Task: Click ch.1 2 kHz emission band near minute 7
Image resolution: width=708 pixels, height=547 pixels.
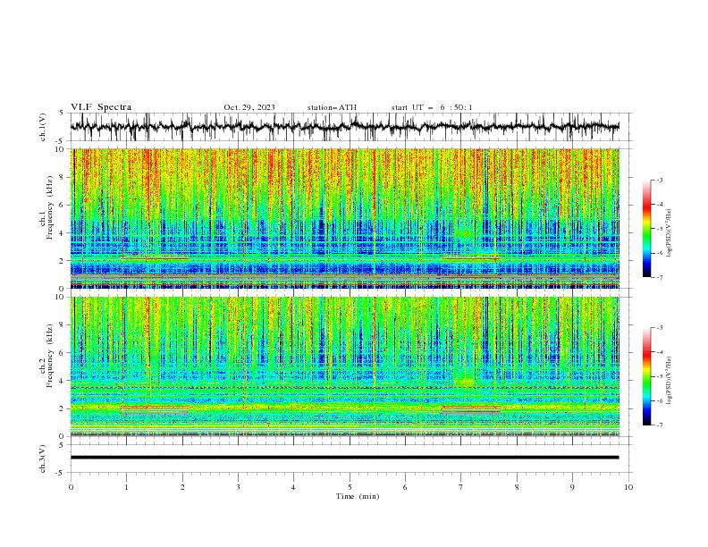Action: point(469,258)
